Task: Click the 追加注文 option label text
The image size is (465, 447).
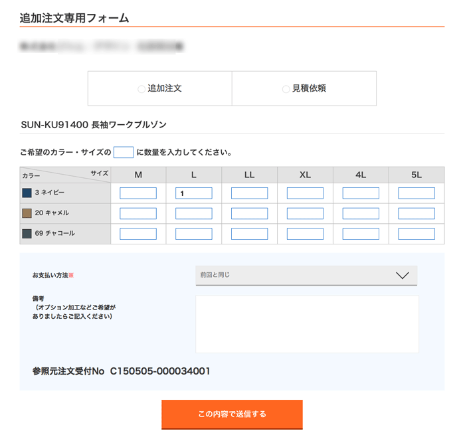Action: tap(165, 88)
